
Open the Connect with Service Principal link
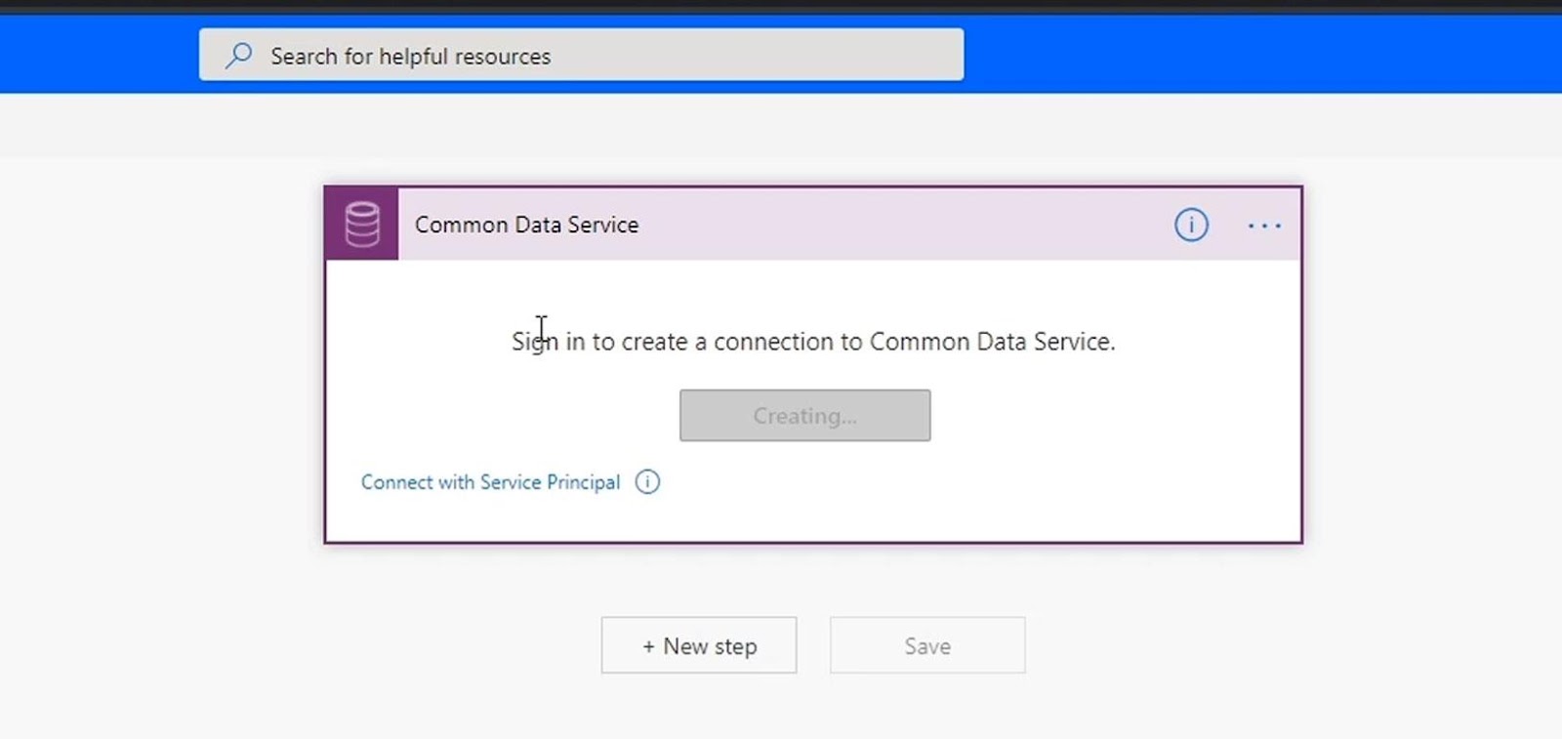(x=490, y=482)
